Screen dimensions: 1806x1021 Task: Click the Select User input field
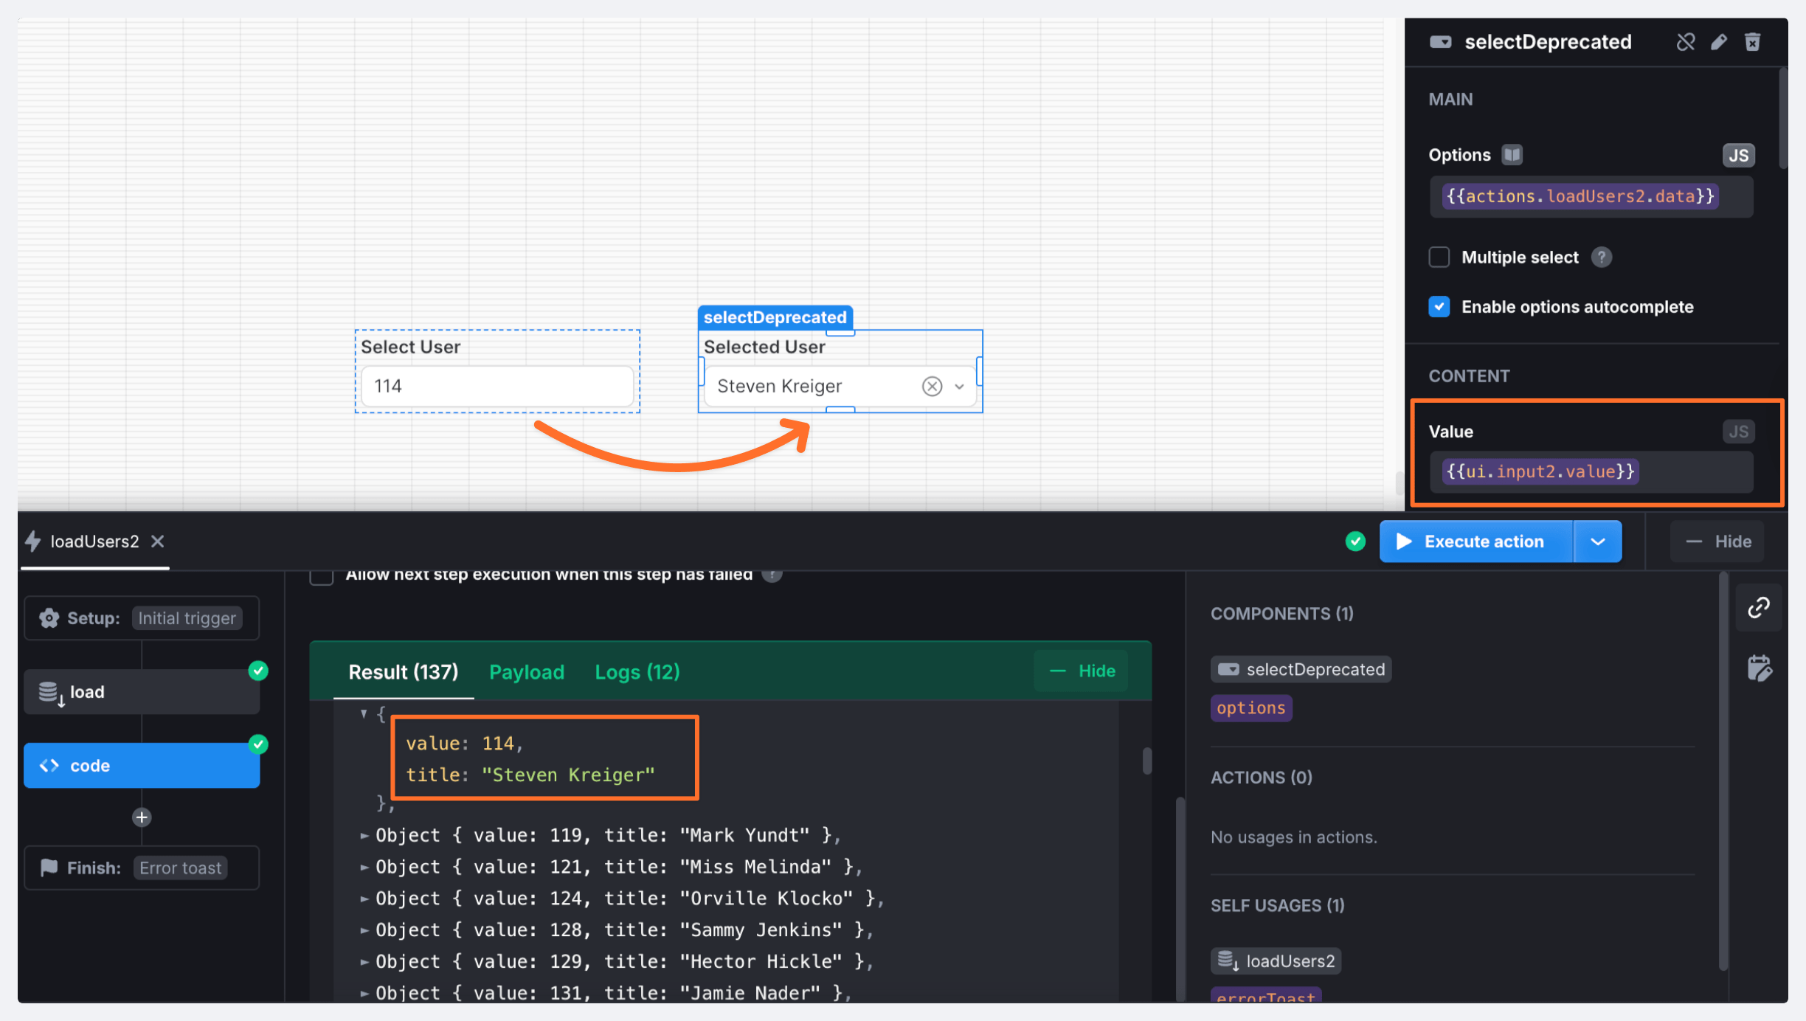(x=497, y=387)
